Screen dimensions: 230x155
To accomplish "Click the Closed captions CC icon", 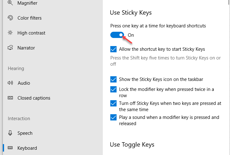I will tap(10, 98).
